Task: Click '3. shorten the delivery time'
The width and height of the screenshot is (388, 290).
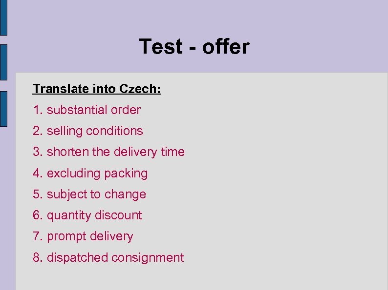Action: click(x=108, y=152)
